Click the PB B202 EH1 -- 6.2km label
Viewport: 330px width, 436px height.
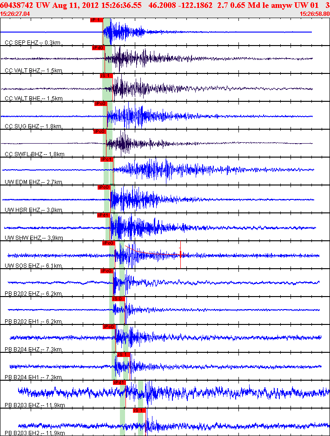(x=33, y=322)
